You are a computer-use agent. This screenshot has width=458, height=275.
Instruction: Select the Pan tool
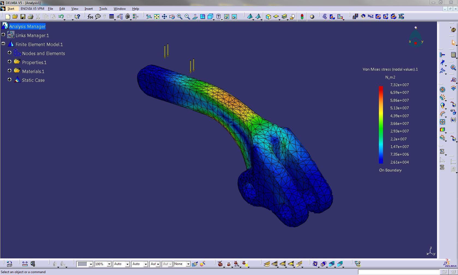click(164, 17)
